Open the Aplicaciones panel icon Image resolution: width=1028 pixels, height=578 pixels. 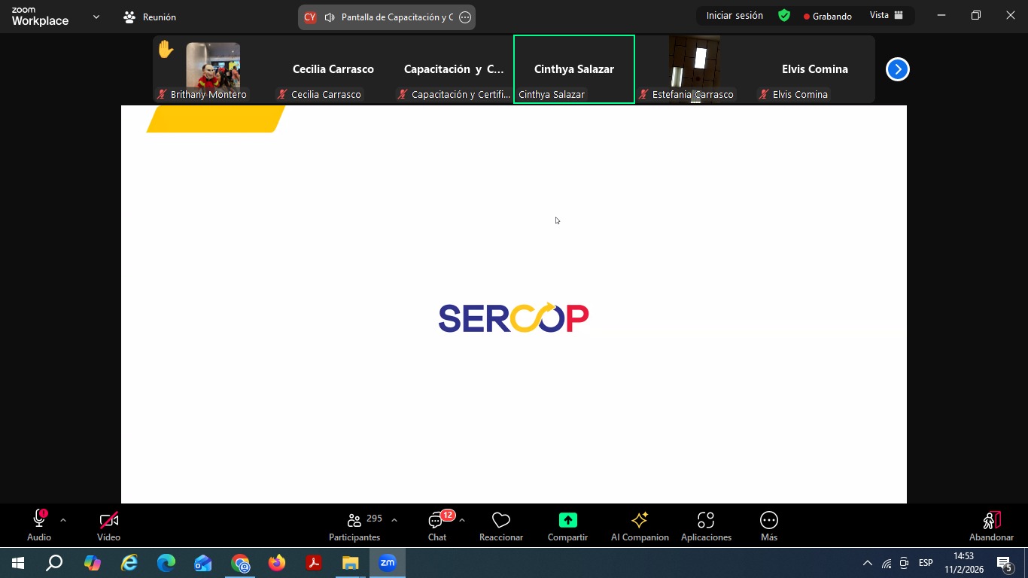tap(705, 521)
